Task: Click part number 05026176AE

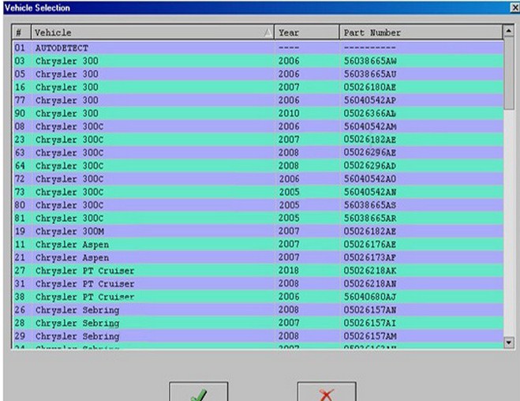Action: pos(370,245)
